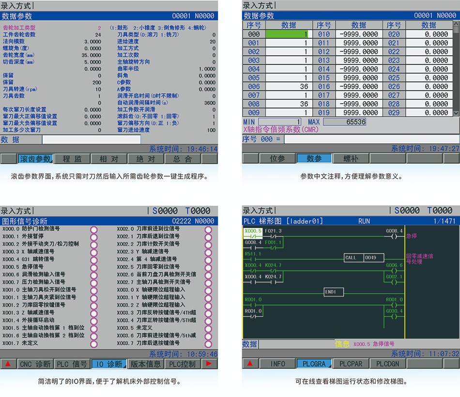Select 工件齿轮齿数 value 24

click(98, 35)
